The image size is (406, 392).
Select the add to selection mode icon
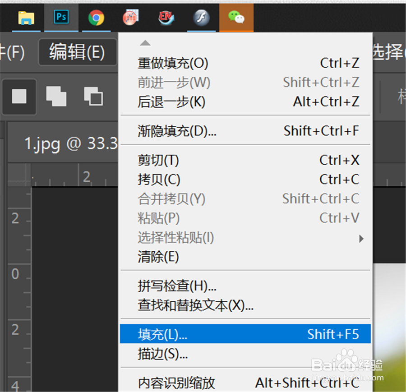pos(56,97)
